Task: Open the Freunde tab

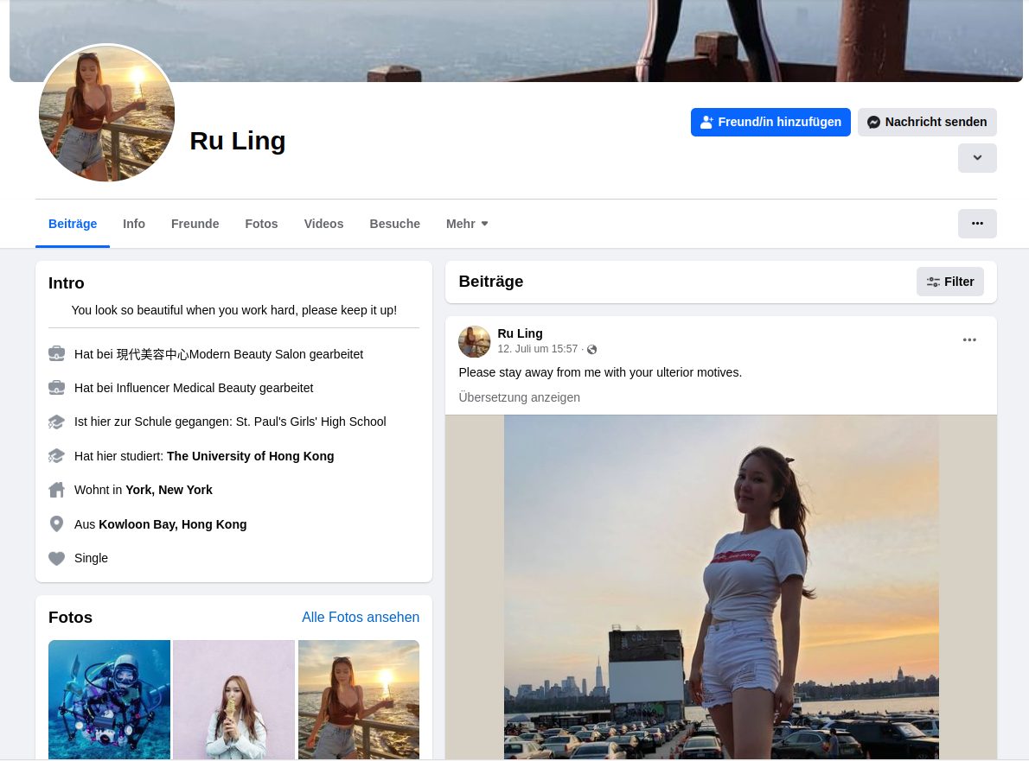Action: [x=195, y=225]
